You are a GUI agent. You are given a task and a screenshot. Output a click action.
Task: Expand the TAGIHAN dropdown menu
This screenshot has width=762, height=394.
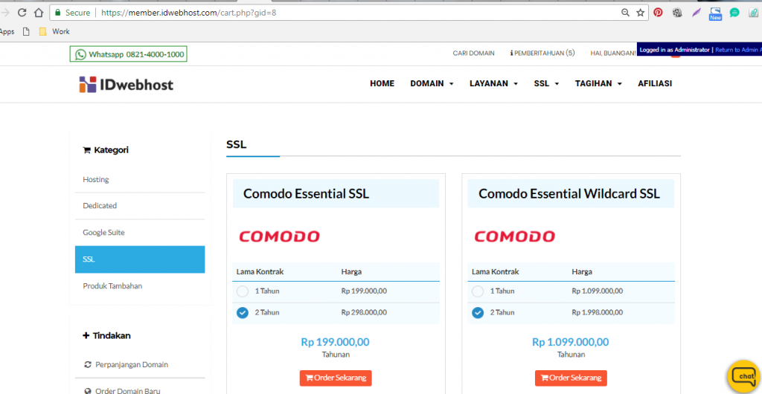coord(598,83)
